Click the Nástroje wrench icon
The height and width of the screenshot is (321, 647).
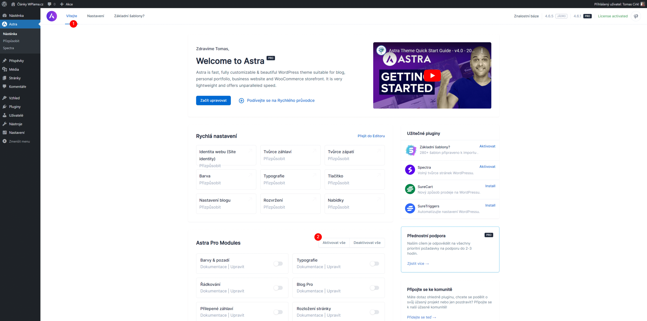(5, 124)
